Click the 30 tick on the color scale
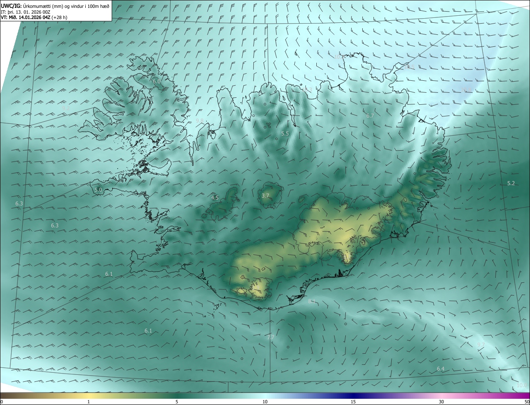 pos(441,402)
